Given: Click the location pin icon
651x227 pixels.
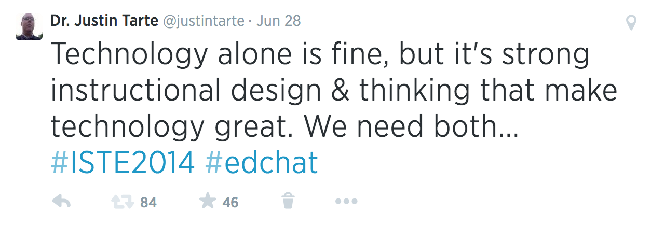Looking at the screenshot, I should [x=631, y=23].
